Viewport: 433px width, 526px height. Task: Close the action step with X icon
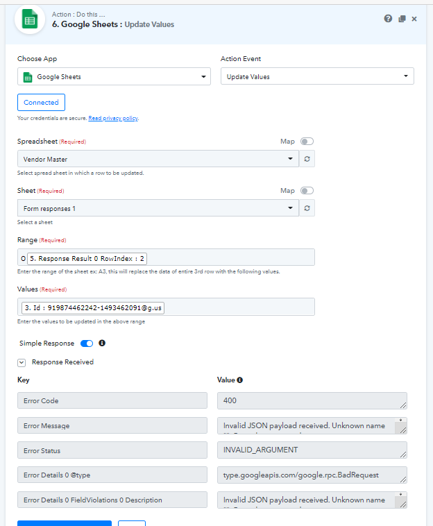(414, 19)
